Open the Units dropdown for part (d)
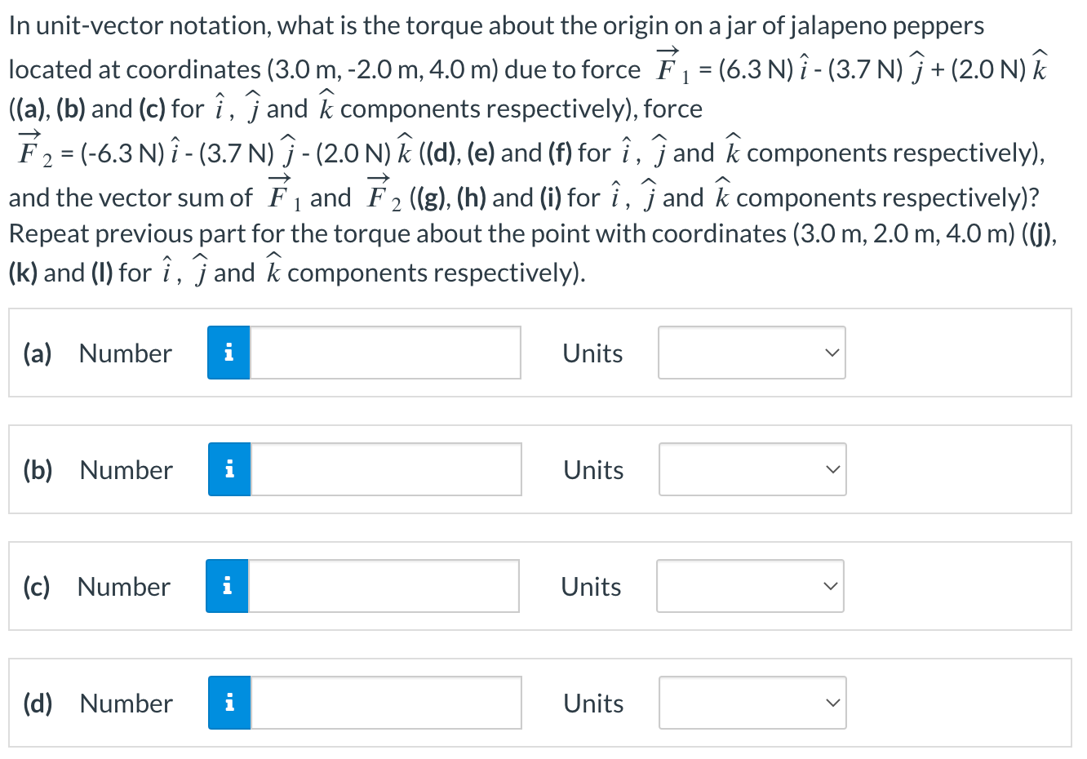1087x759 pixels. pyautogui.click(x=751, y=703)
